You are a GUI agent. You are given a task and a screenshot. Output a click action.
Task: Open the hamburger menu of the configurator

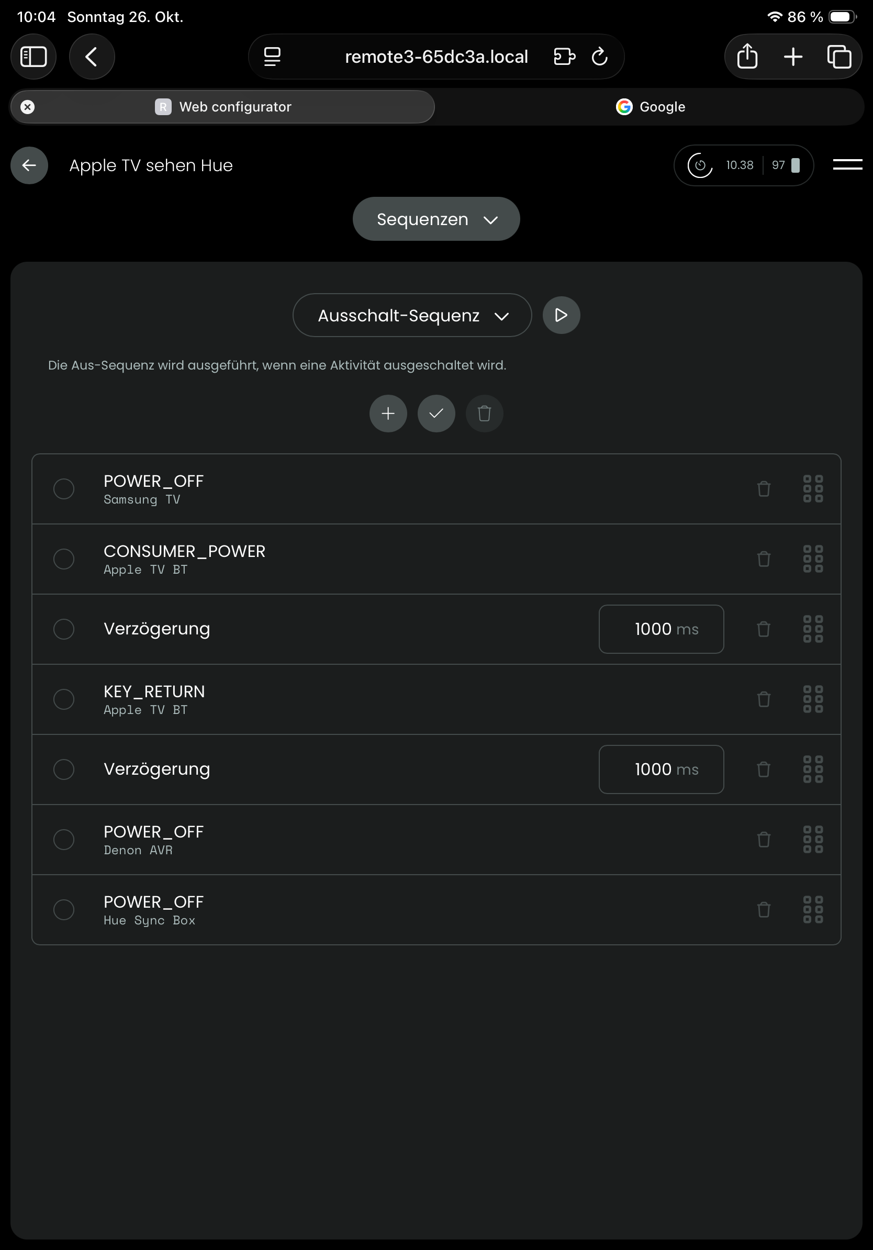pyautogui.click(x=847, y=165)
